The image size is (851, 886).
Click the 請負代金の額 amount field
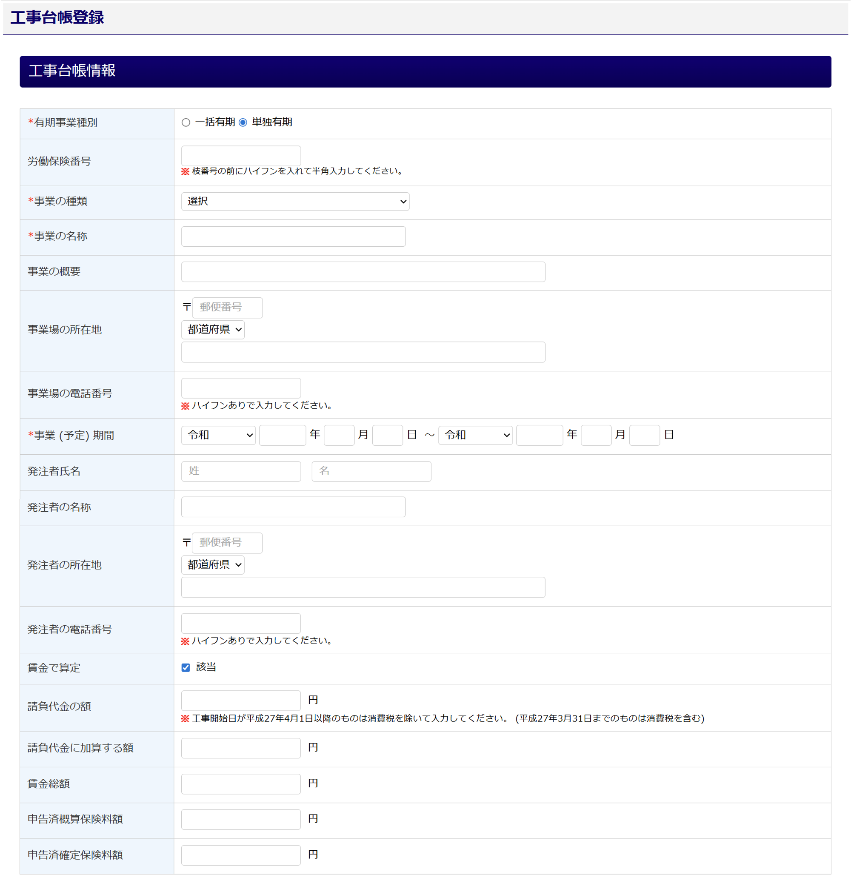[241, 701]
